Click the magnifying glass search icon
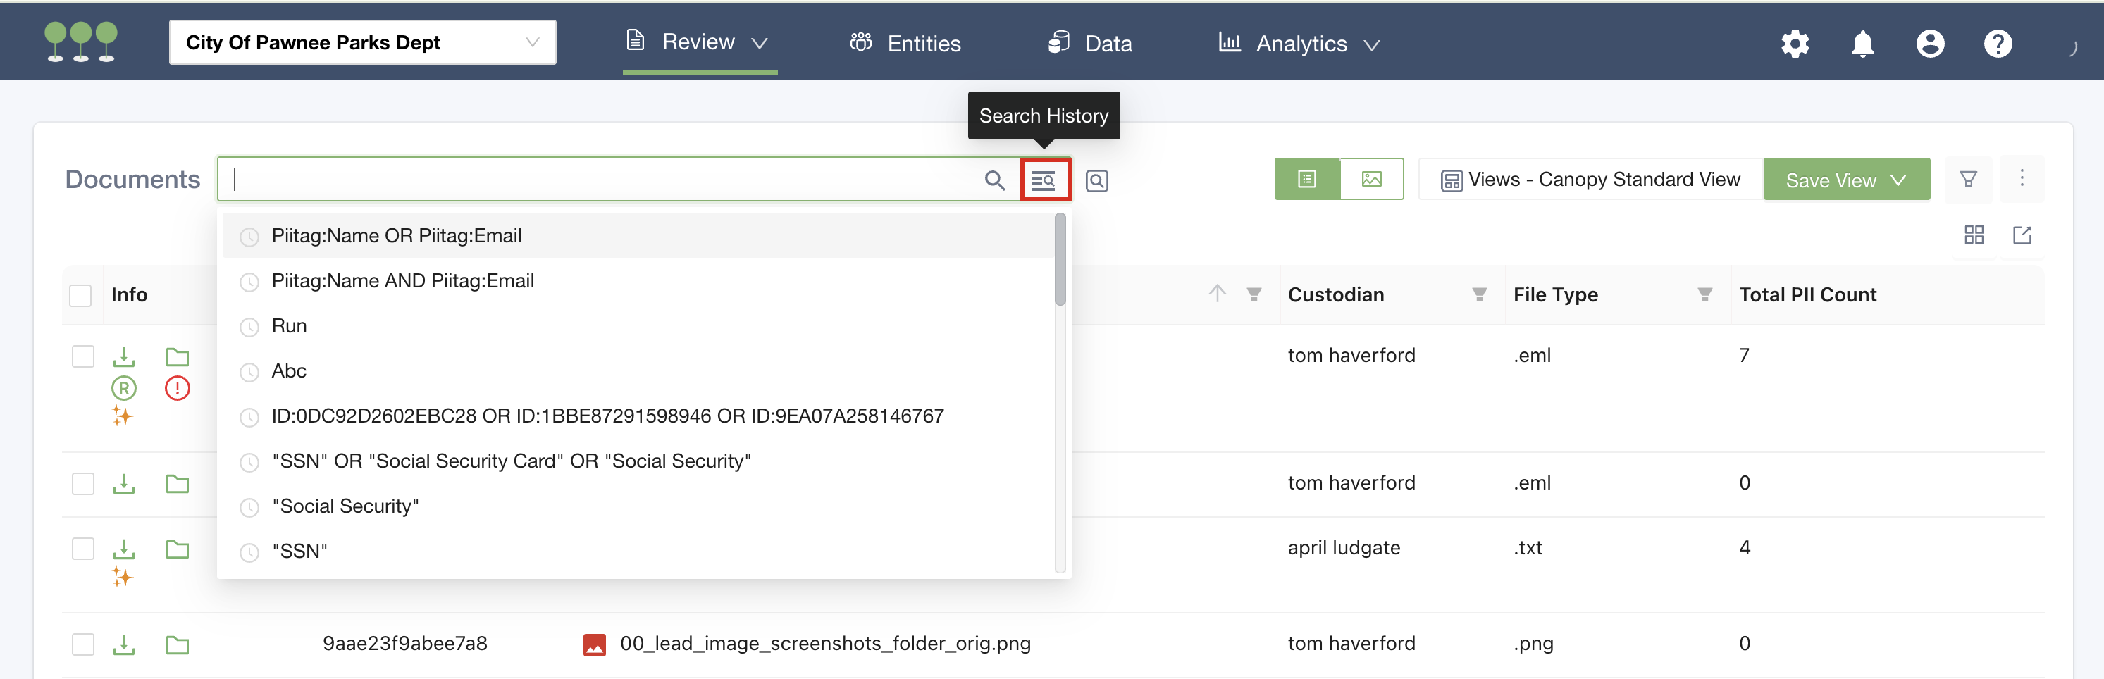This screenshot has height=679, width=2104. point(994,180)
